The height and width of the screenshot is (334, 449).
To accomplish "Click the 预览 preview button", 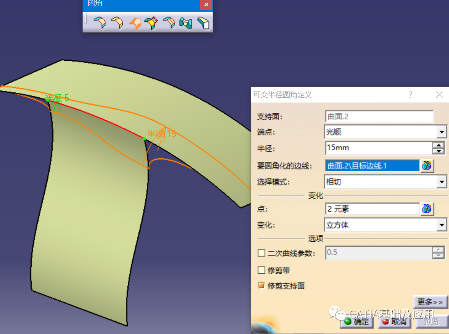I will [x=432, y=322].
